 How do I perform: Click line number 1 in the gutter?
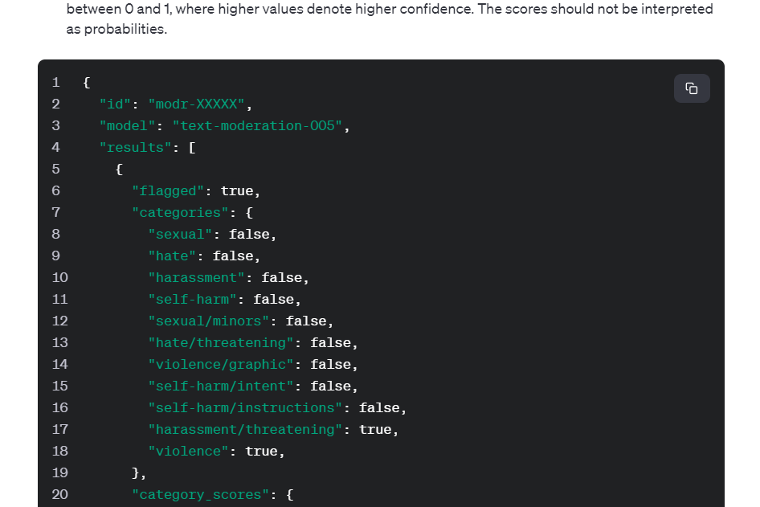[x=56, y=83]
